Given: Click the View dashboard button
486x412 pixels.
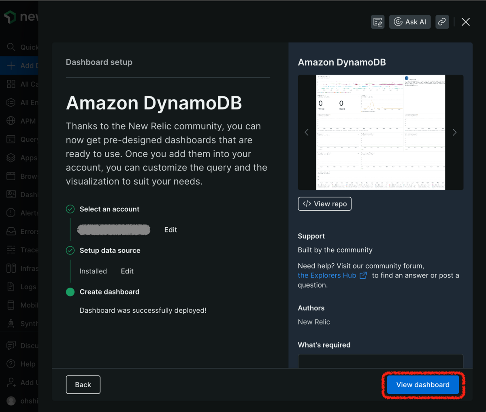Looking at the screenshot, I should [422, 384].
